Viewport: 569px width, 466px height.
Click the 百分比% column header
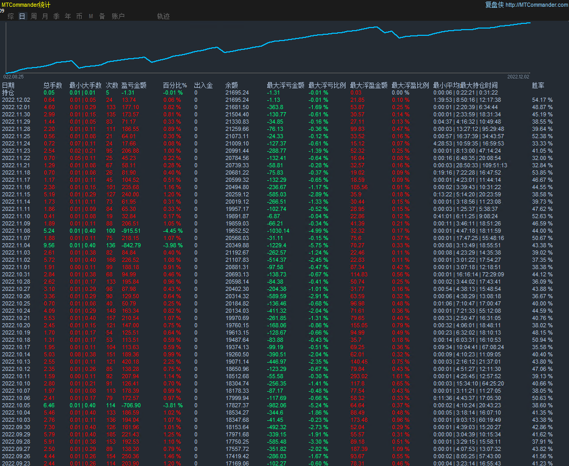[x=175, y=85]
